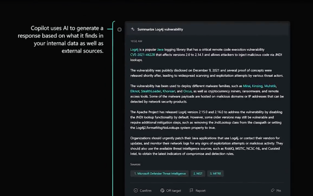Click the sparkle icon next to Summarize prompt

point(133,29)
